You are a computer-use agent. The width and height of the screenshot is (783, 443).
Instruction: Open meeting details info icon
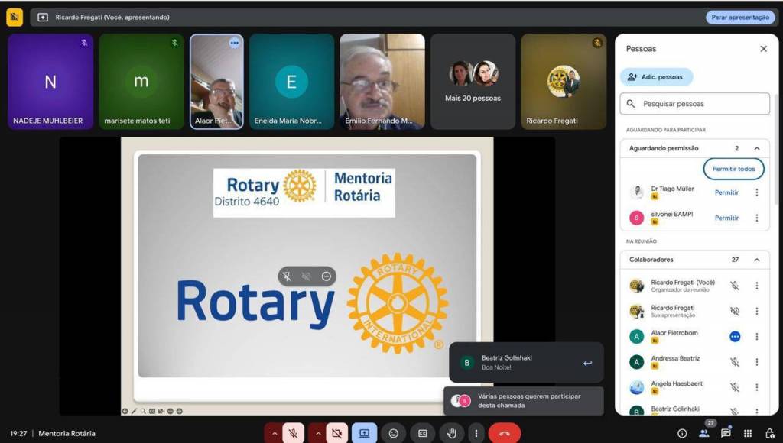pos(682,433)
